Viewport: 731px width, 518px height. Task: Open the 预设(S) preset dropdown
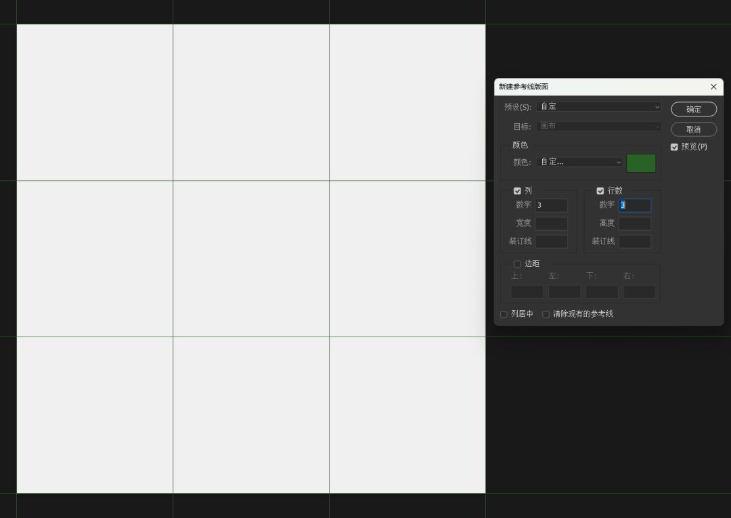pyautogui.click(x=598, y=107)
